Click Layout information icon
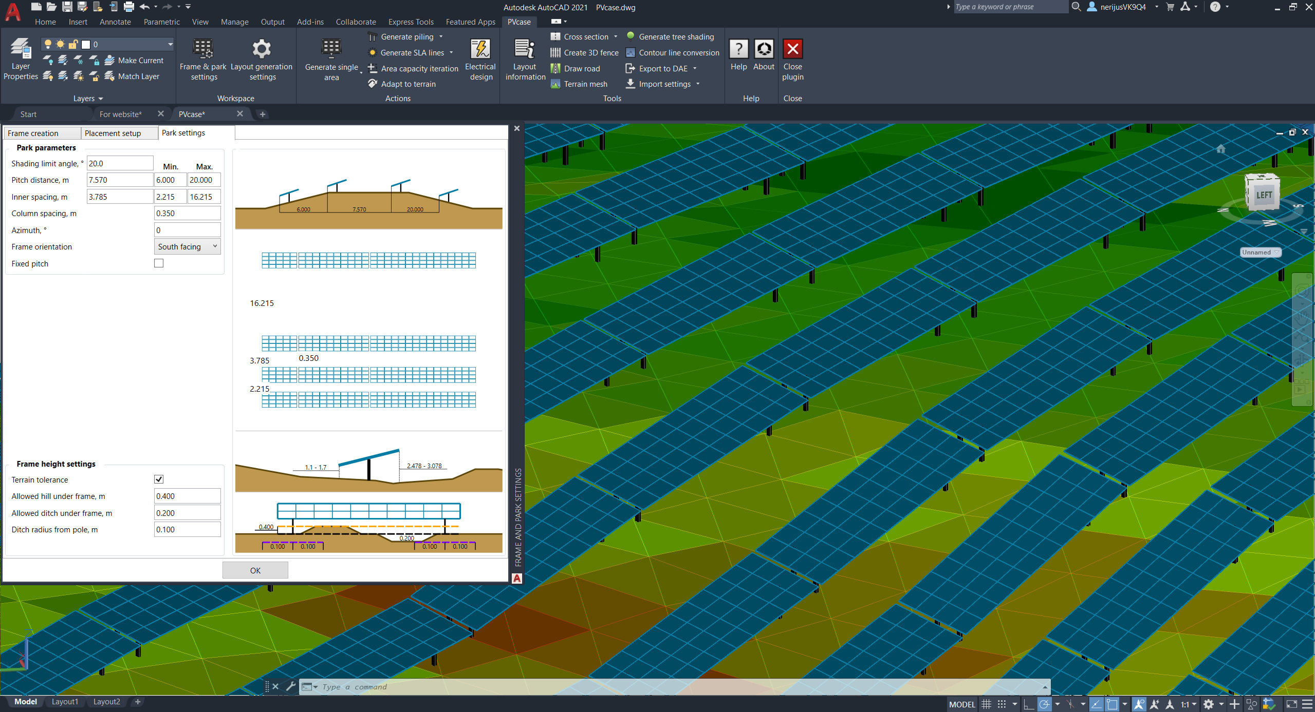 coord(525,49)
